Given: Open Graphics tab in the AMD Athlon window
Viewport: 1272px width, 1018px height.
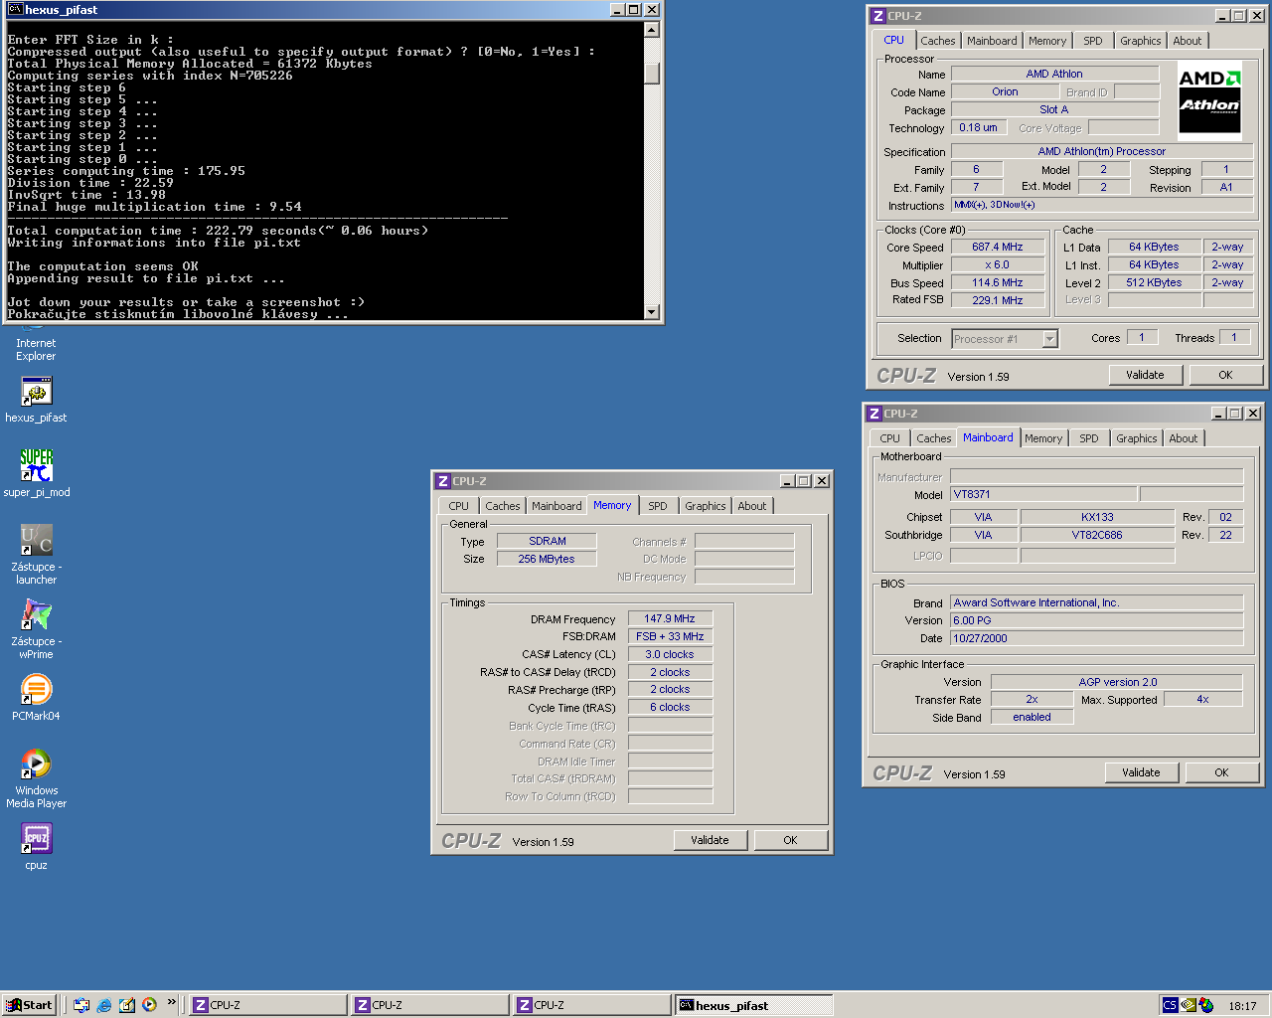Looking at the screenshot, I should tap(1140, 41).
